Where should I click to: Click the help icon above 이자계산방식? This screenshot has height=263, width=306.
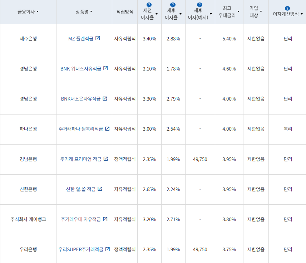click(x=287, y=8)
